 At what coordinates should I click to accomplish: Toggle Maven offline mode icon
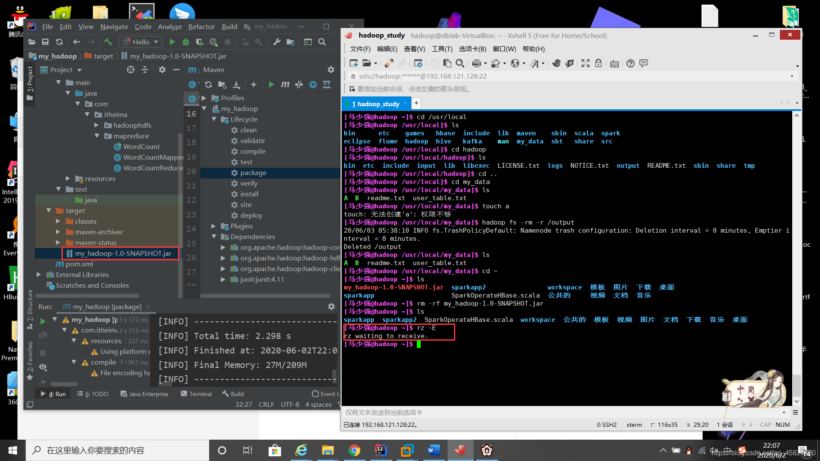tap(299, 85)
